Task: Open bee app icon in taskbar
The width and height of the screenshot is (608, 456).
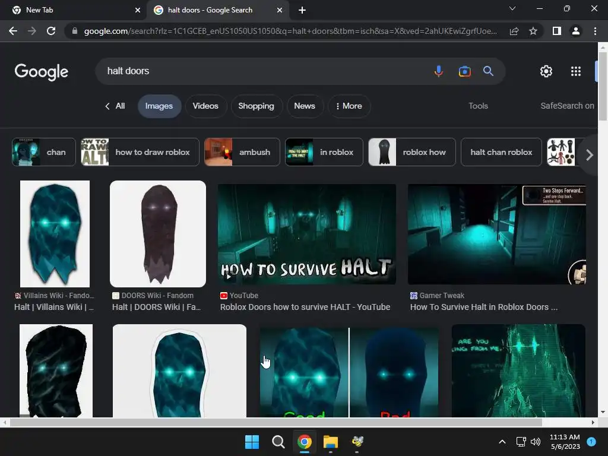Action: [x=357, y=442]
